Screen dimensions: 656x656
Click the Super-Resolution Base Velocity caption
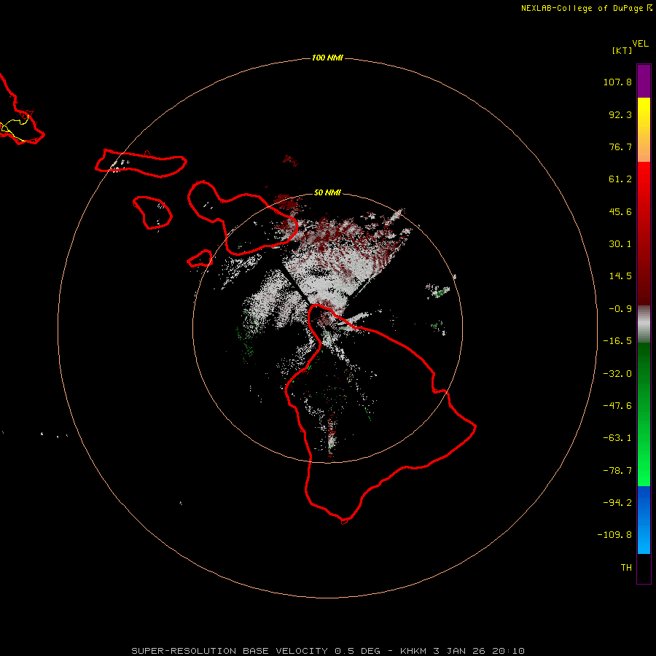coord(327,651)
